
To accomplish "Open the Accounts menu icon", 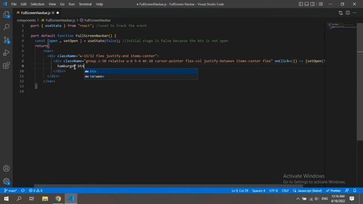I will coord(6,168).
